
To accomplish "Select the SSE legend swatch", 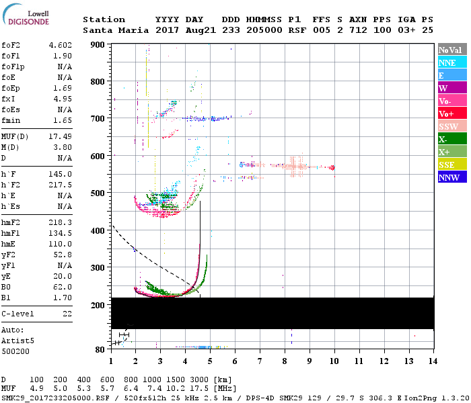I will click(x=452, y=165).
